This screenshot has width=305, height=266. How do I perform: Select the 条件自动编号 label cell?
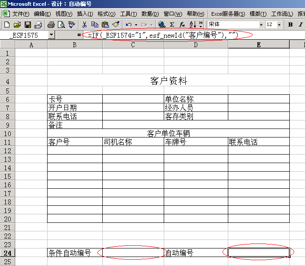(x=75, y=253)
